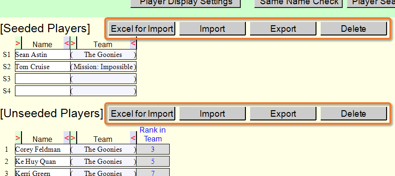The width and height of the screenshot is (395, 176).
Task: Click Delete button for Seeded Players
Action: click(353, 28)
